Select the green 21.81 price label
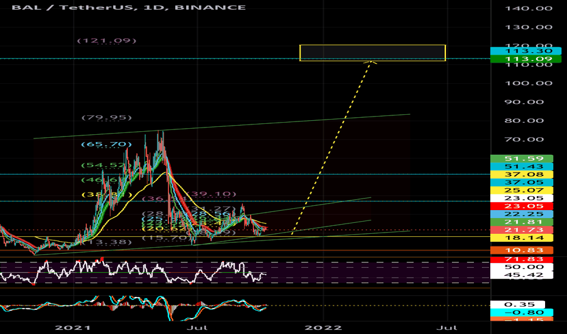The height and width of the screenshot is (334, 567). pos(522,222)
